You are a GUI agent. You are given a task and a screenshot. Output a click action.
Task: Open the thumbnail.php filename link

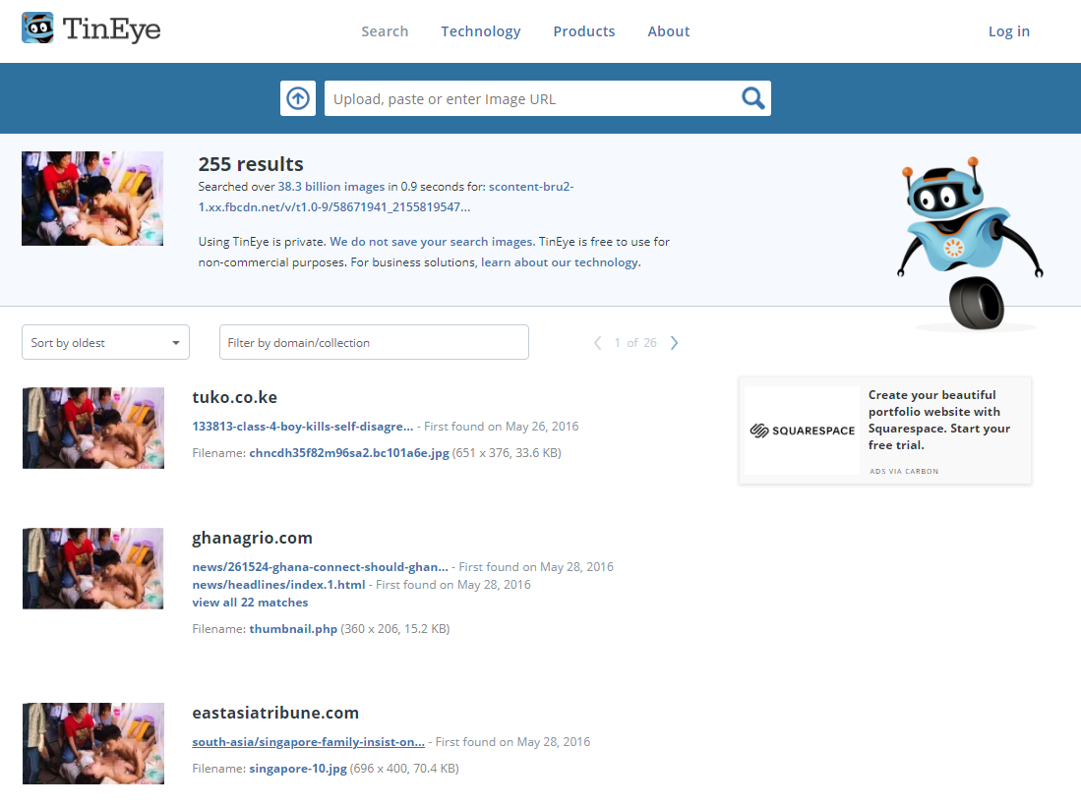click(293, 628)
